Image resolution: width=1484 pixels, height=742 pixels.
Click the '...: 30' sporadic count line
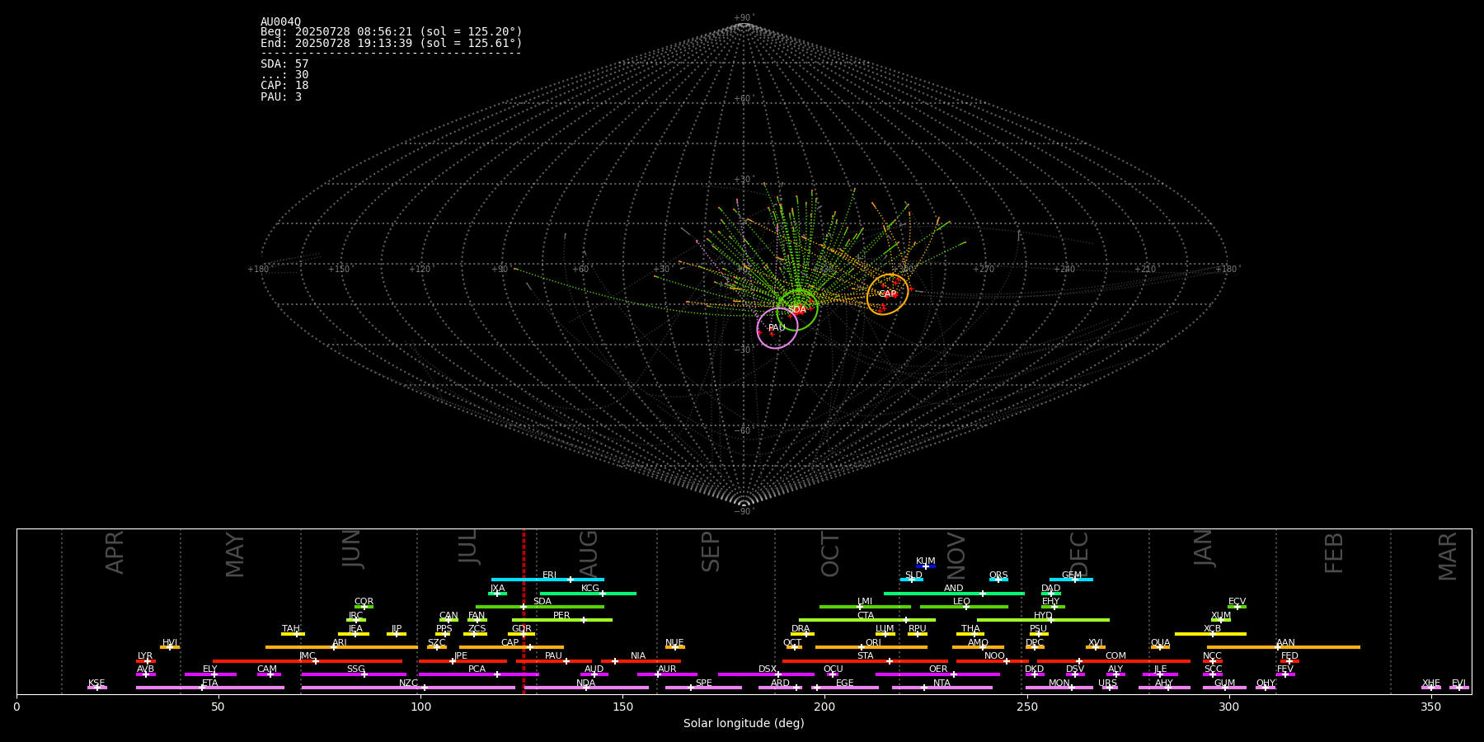[x=284, y=74]
